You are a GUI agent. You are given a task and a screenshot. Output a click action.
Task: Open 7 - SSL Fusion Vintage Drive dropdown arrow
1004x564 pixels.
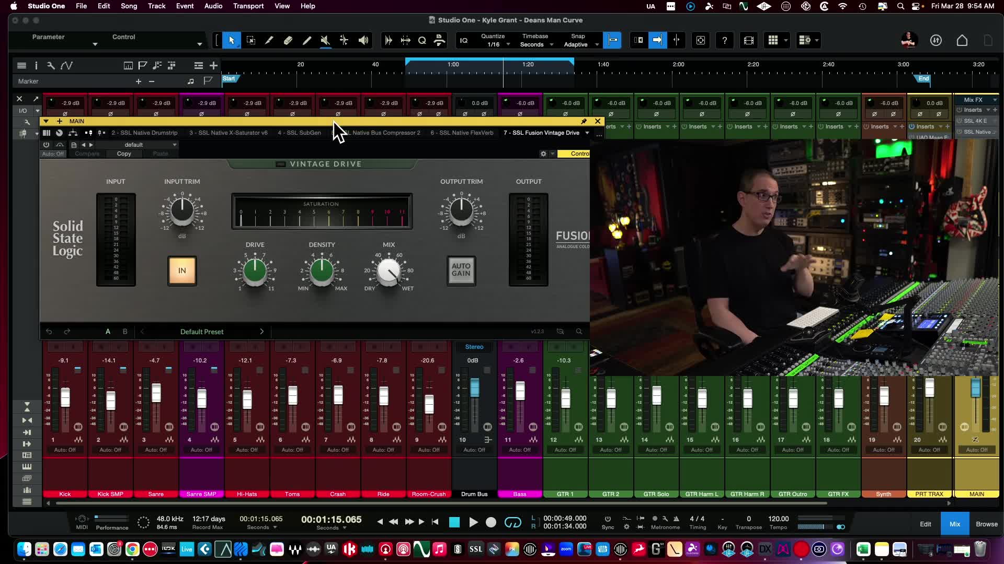(x=587, y=133)
